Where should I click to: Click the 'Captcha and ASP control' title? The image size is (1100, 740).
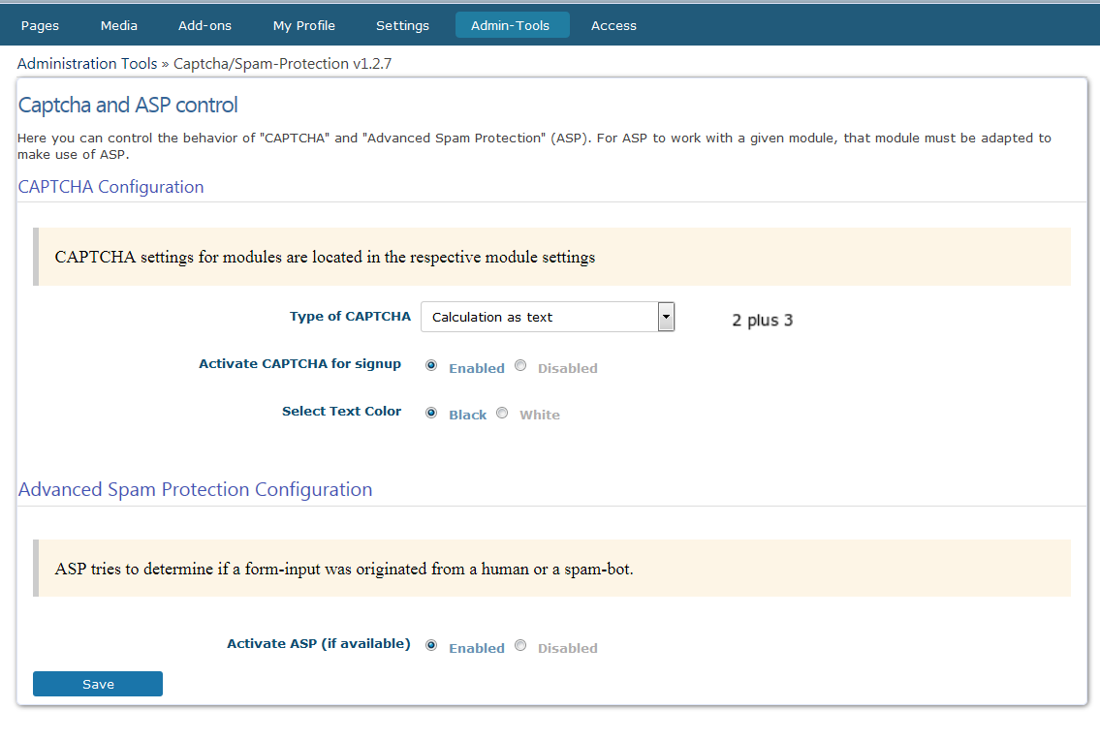click(128, 106)
